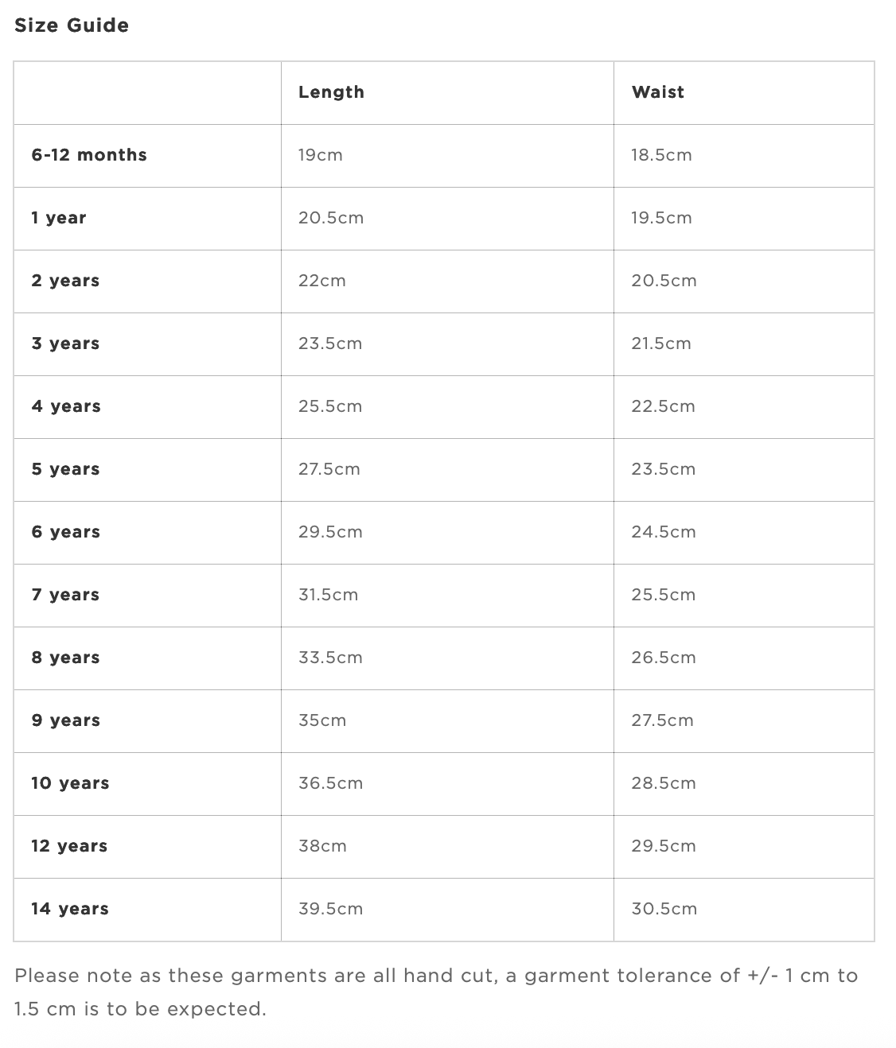Click the garment tolerance note text
This screenshot has width=896, height=1048.
click(436, 992)
